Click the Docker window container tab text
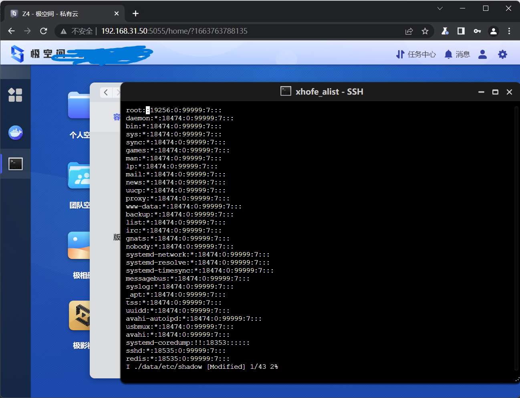 [x=117, y=117]
